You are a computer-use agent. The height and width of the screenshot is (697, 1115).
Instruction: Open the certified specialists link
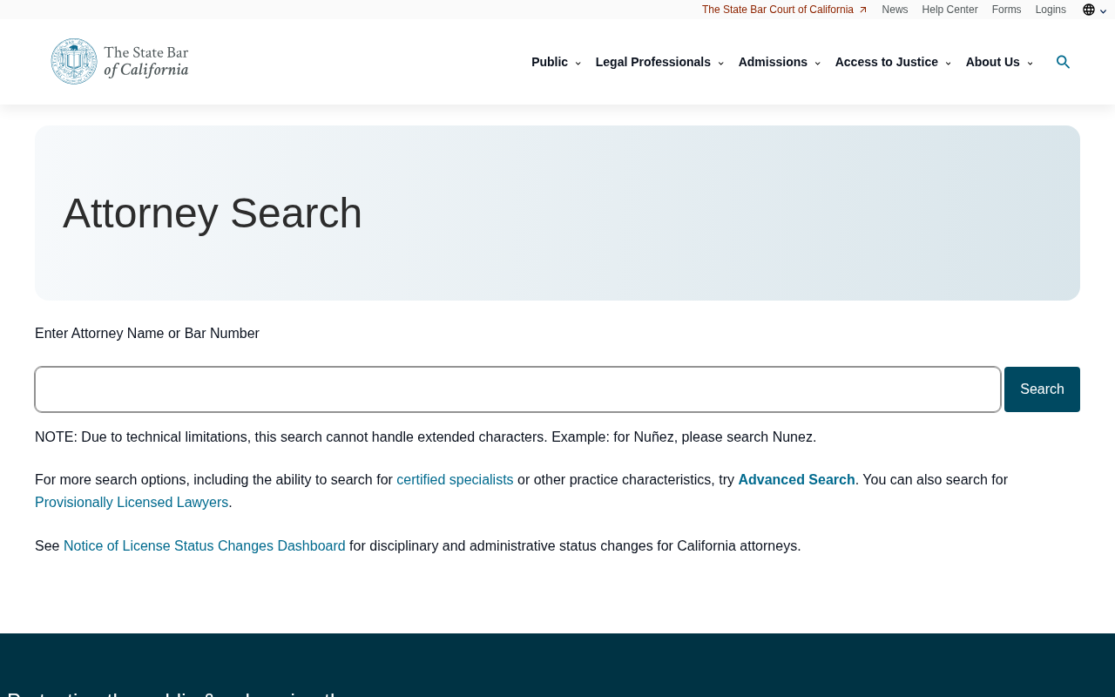click(455, 480)
